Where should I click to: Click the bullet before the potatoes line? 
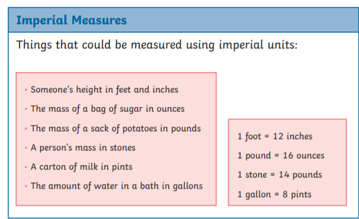(x=26, y=129)
